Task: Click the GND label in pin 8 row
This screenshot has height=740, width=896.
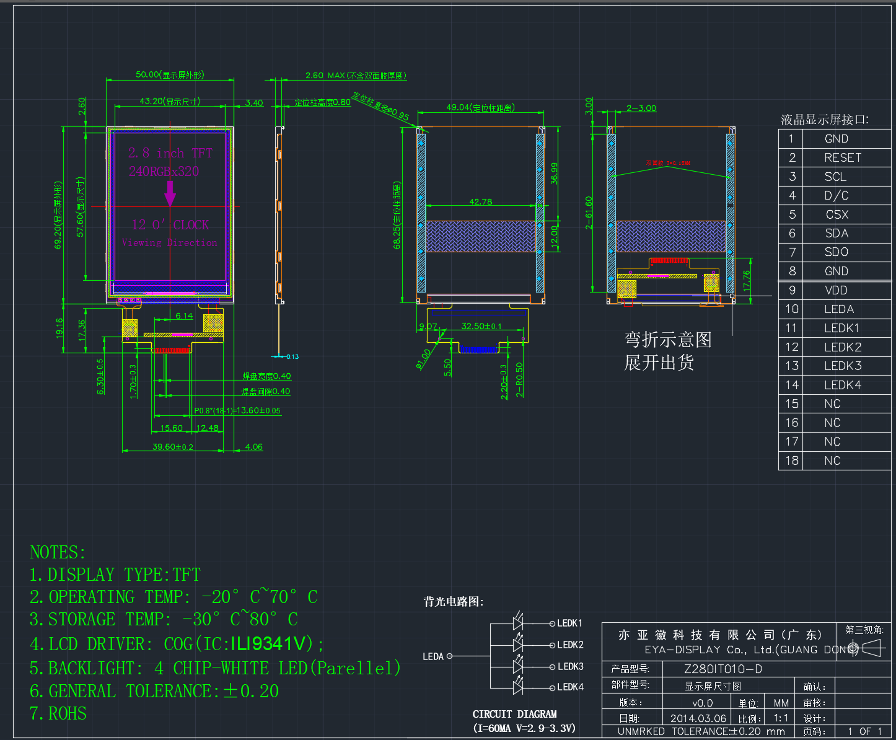Action: tap(837, 271)
